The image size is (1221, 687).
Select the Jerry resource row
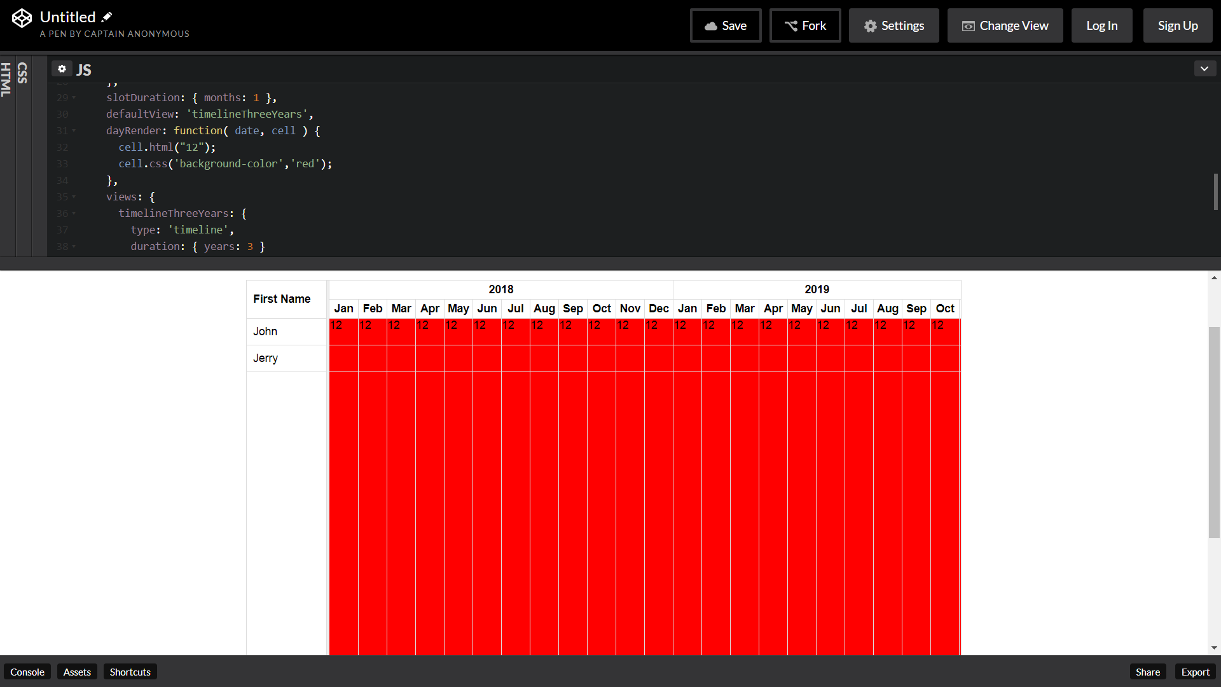click(x=287, y=358)
